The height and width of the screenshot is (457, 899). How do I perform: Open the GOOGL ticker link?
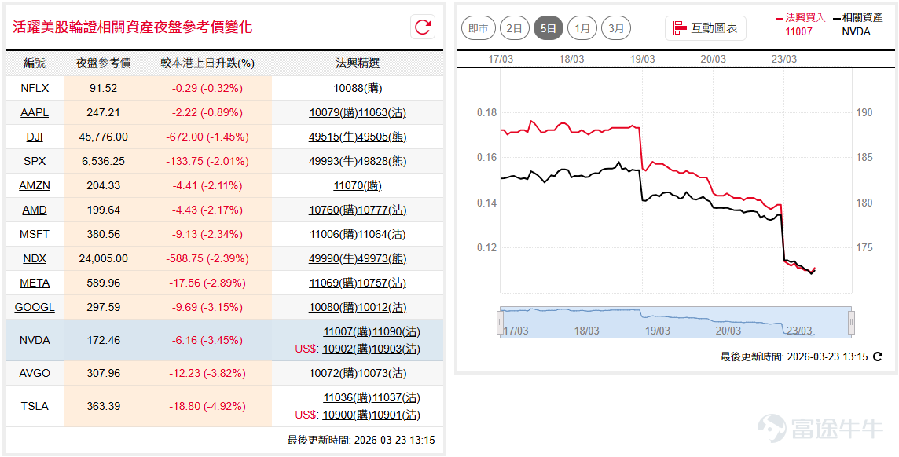(x=35, y=308)
